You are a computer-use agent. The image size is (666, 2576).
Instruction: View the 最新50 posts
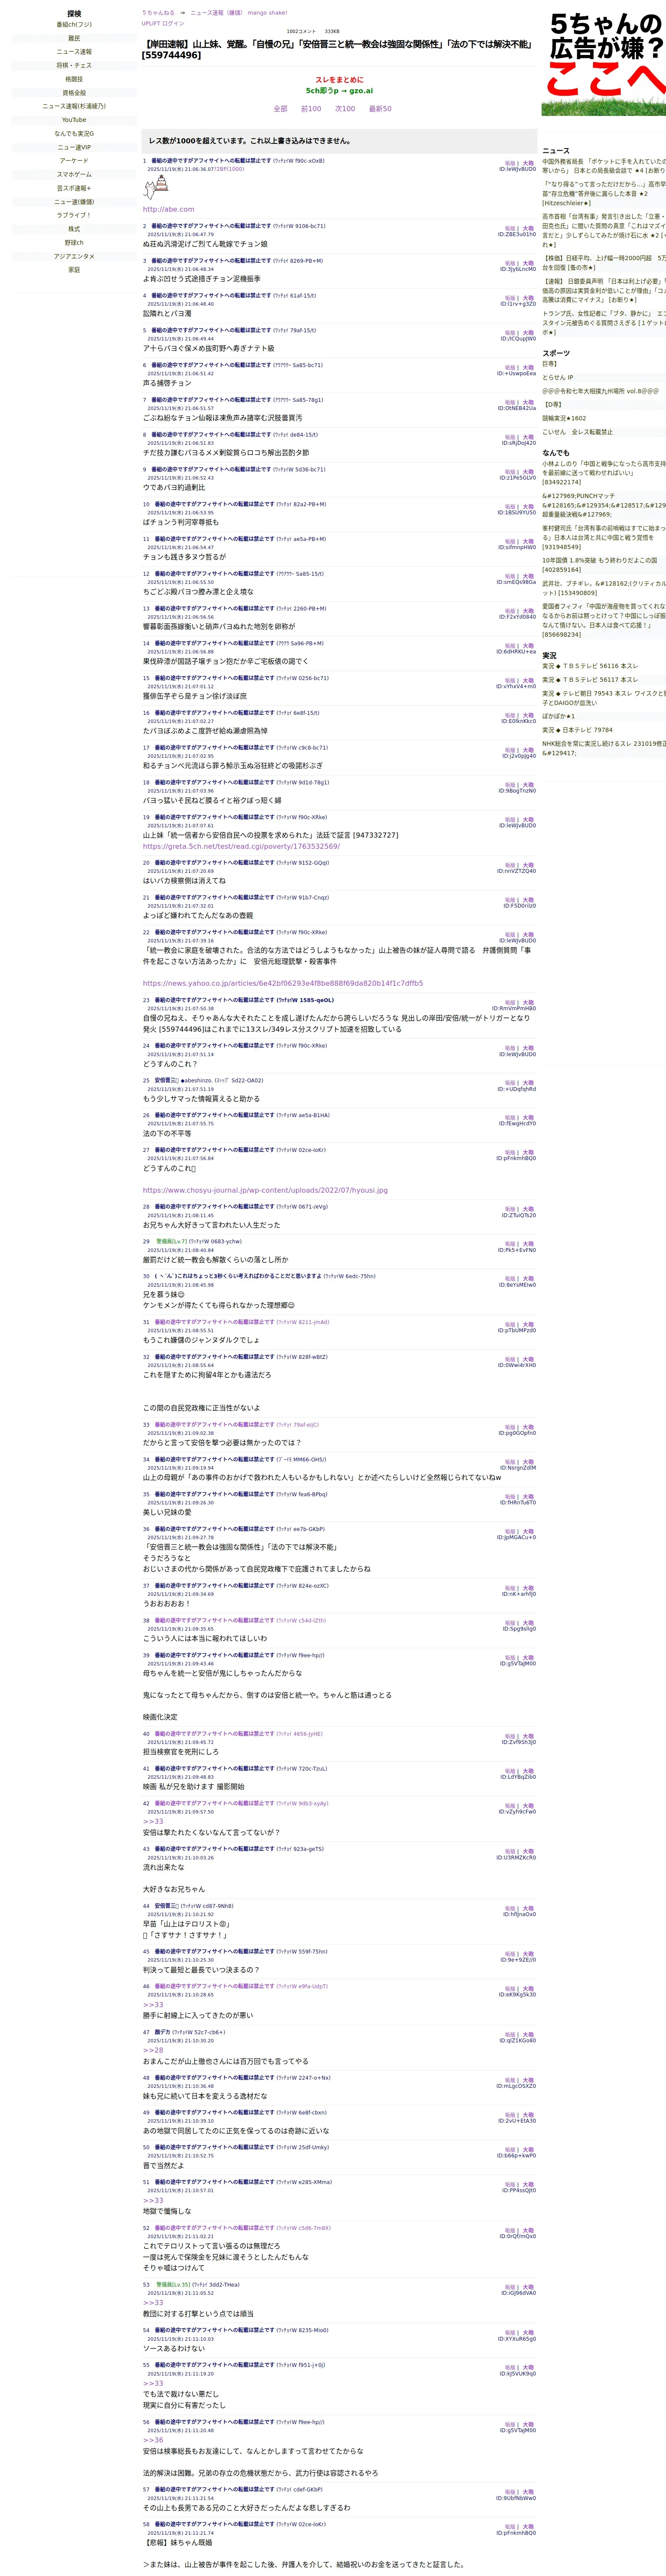tap(380, 109)
